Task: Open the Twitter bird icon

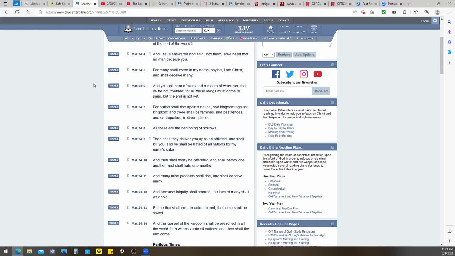Action: coord(290,74)
